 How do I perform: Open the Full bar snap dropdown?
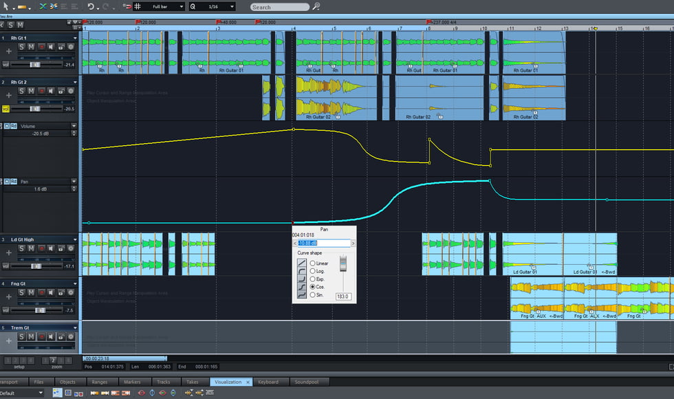[182, 6]
